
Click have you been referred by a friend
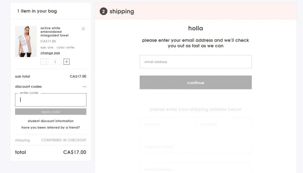51,128
